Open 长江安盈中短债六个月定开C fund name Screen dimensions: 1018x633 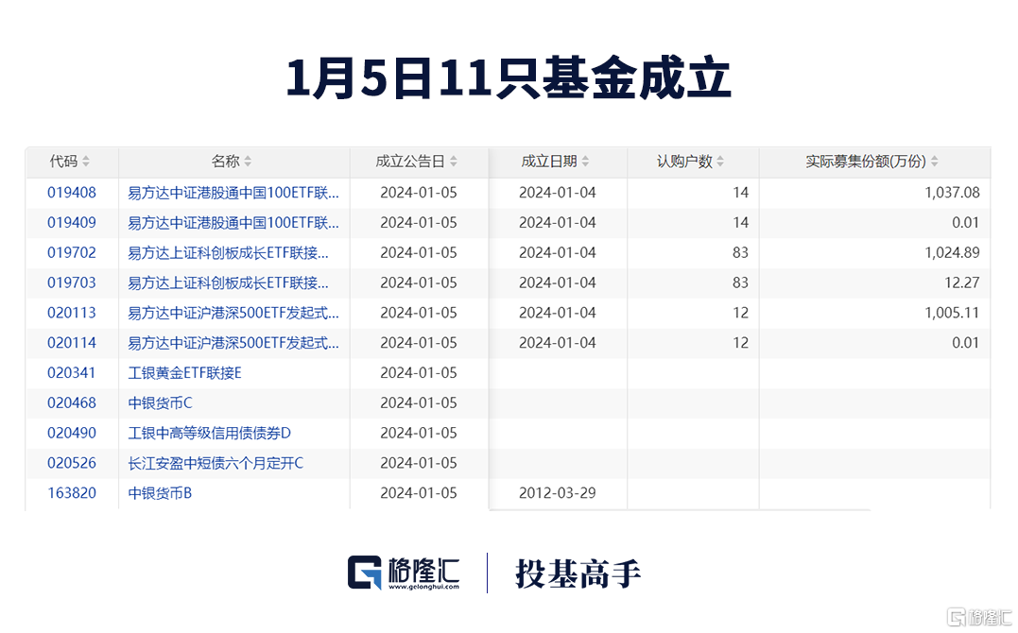216,463
